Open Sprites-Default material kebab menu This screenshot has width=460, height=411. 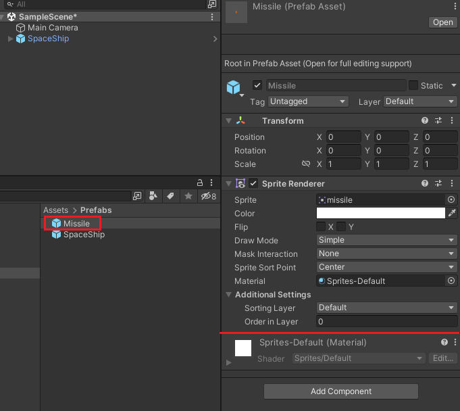[x=455, y=342]
